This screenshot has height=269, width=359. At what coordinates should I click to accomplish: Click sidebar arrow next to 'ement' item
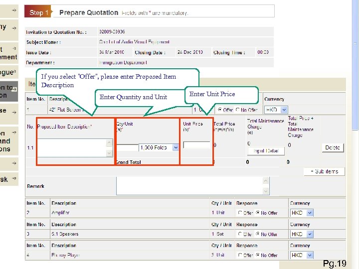click(14, 48)
